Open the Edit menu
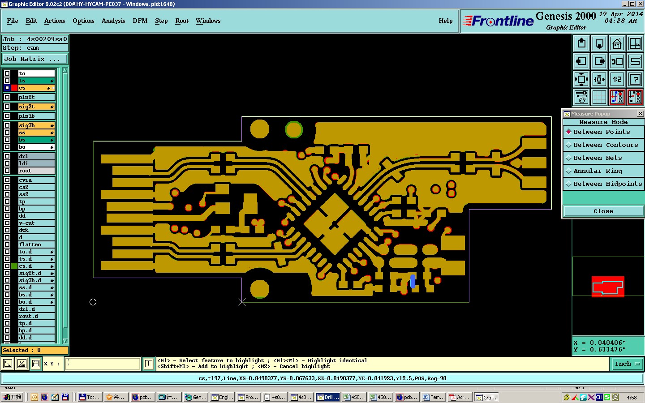 [31, 21]
